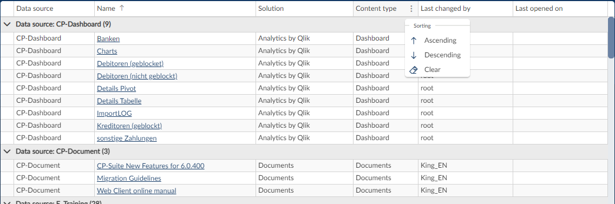The image size is (615, 204).
Task: Open the Details Pivot link
Action: [x=116, y=88]
